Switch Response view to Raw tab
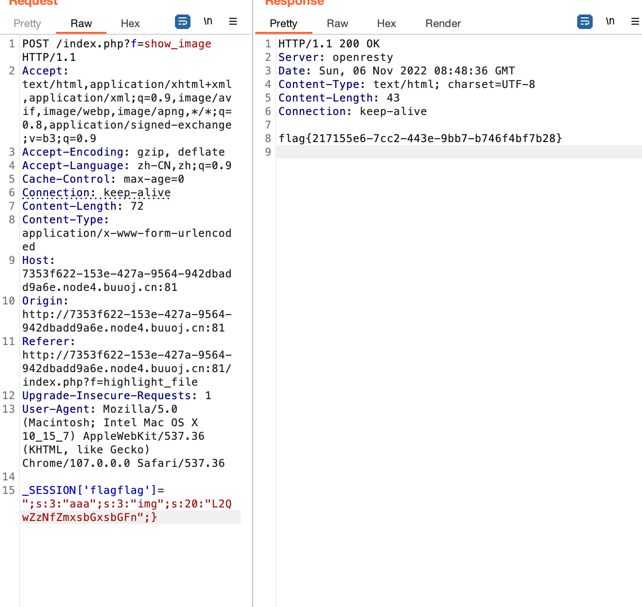The width and height of the screenshot is (642, 607). pos(337,23)
